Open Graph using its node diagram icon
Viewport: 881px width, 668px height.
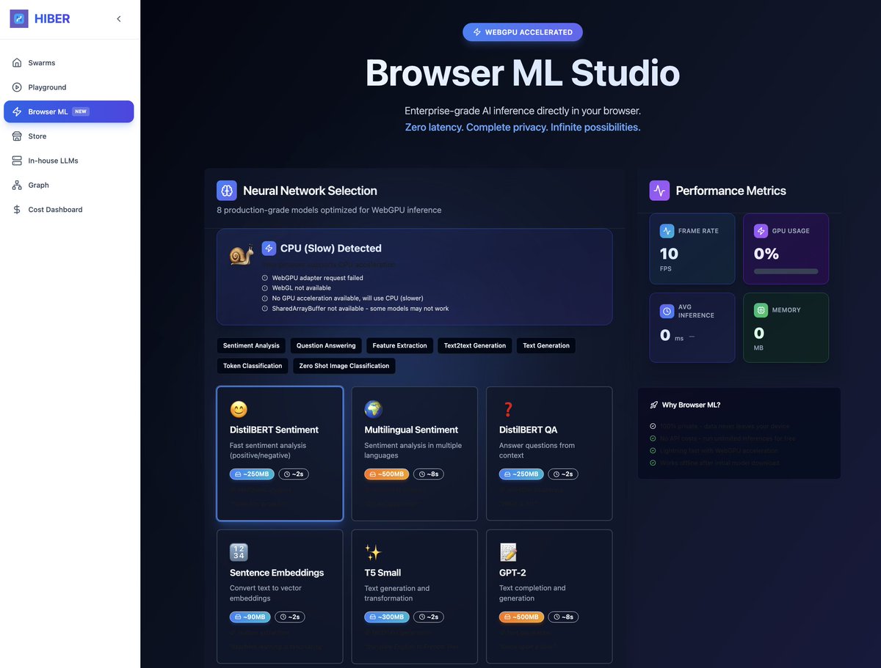click(15, 185)
